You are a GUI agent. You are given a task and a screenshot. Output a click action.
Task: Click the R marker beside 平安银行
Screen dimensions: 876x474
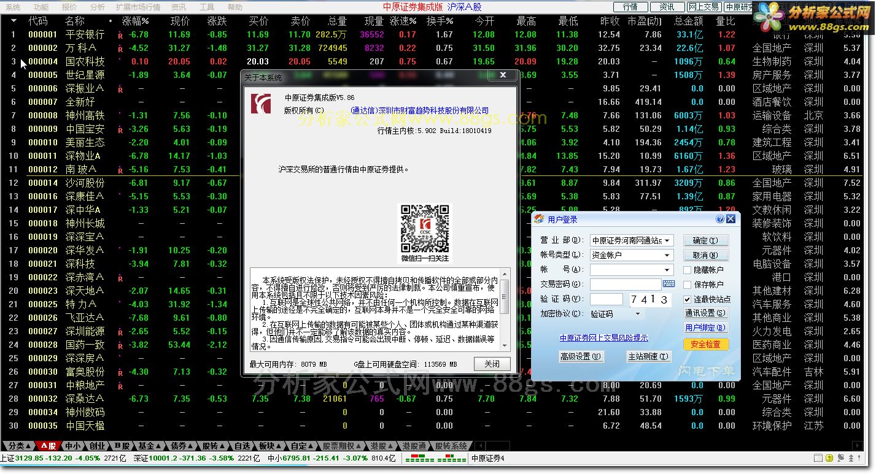(x=120, y=36)
